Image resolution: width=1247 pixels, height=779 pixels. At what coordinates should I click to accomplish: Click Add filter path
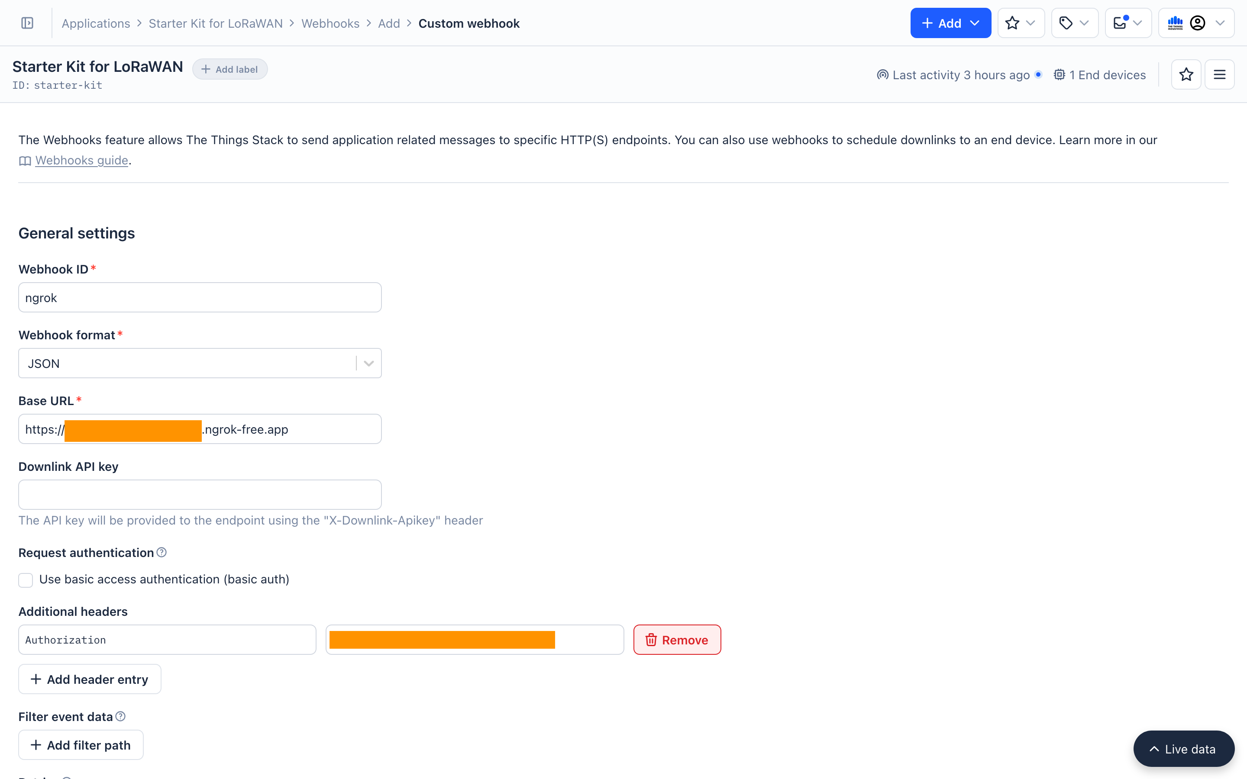pyautogui.click(x=81, y=744)
